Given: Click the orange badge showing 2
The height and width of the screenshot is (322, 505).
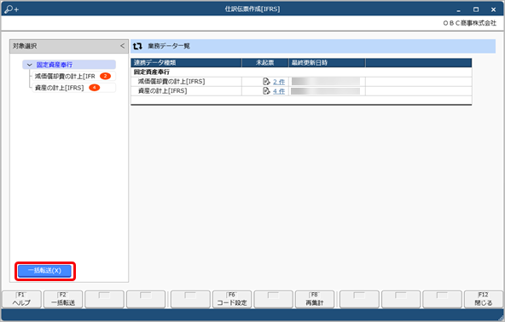Looking at the screenshot, I should point(105,76).
